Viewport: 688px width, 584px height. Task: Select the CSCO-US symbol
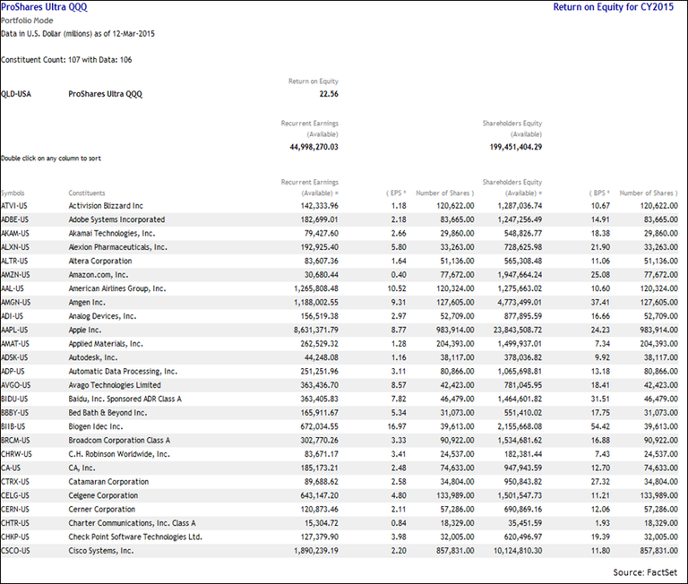click(x=15, y=551)
